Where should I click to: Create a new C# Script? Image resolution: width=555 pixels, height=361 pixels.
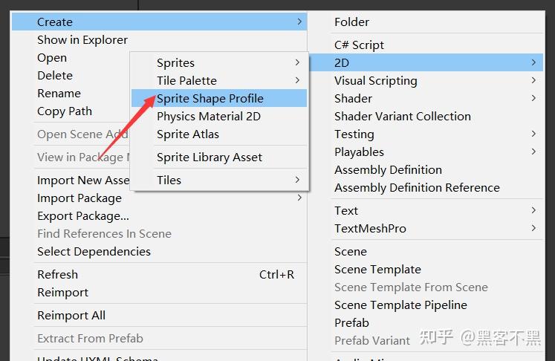[x=360, y=45]
